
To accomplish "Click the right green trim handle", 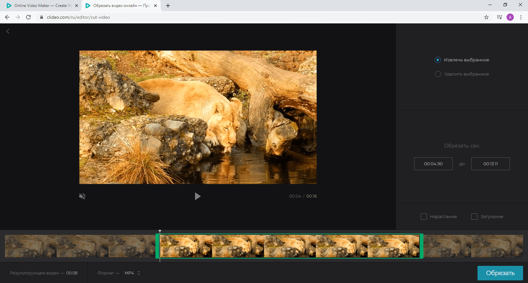I will pos(421,246).
